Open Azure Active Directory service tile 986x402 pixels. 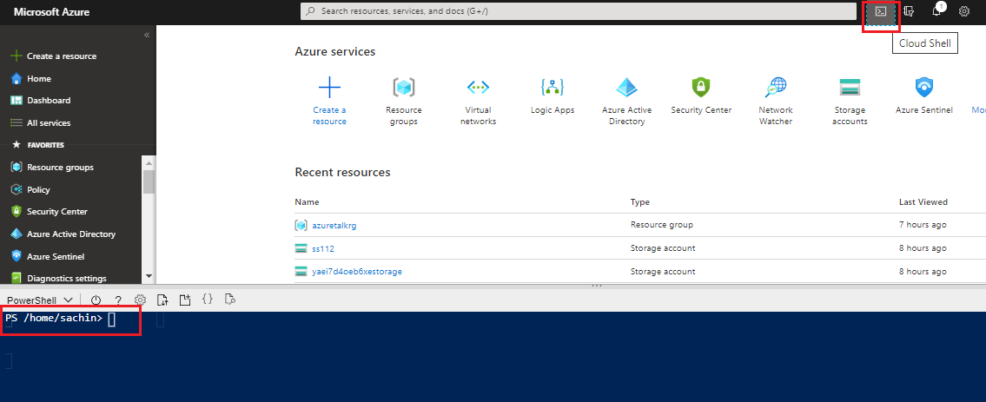pos(627,101)
